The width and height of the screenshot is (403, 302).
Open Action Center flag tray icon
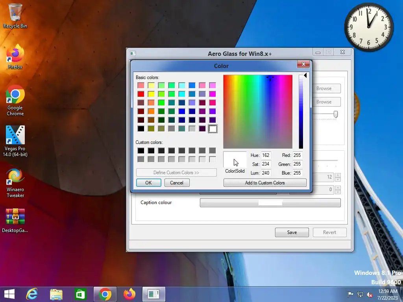(x=350, y=294)
